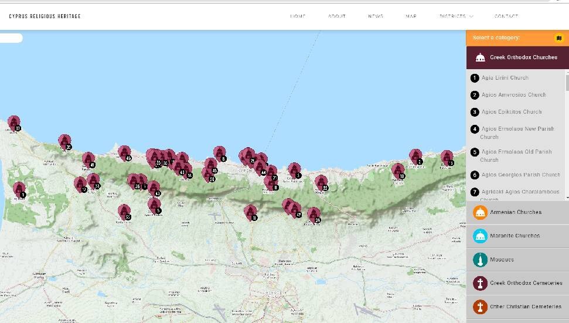The width and height of the screenshot is (569, 323).
Task: Select map marker number 30
Action: (x=208, y=174)
